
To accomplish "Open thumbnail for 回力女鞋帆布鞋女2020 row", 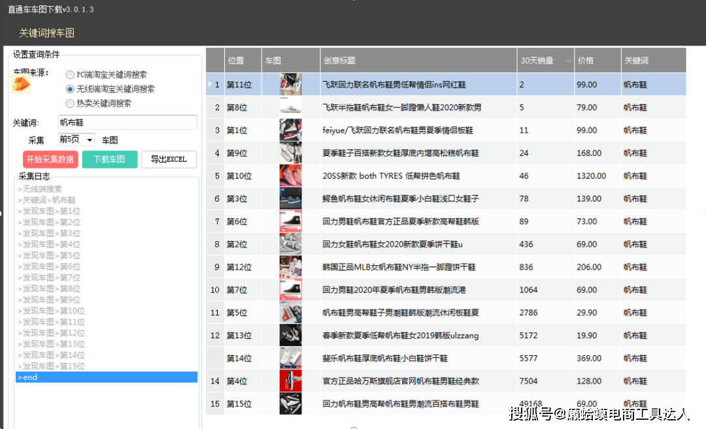I will pos(290,244).
